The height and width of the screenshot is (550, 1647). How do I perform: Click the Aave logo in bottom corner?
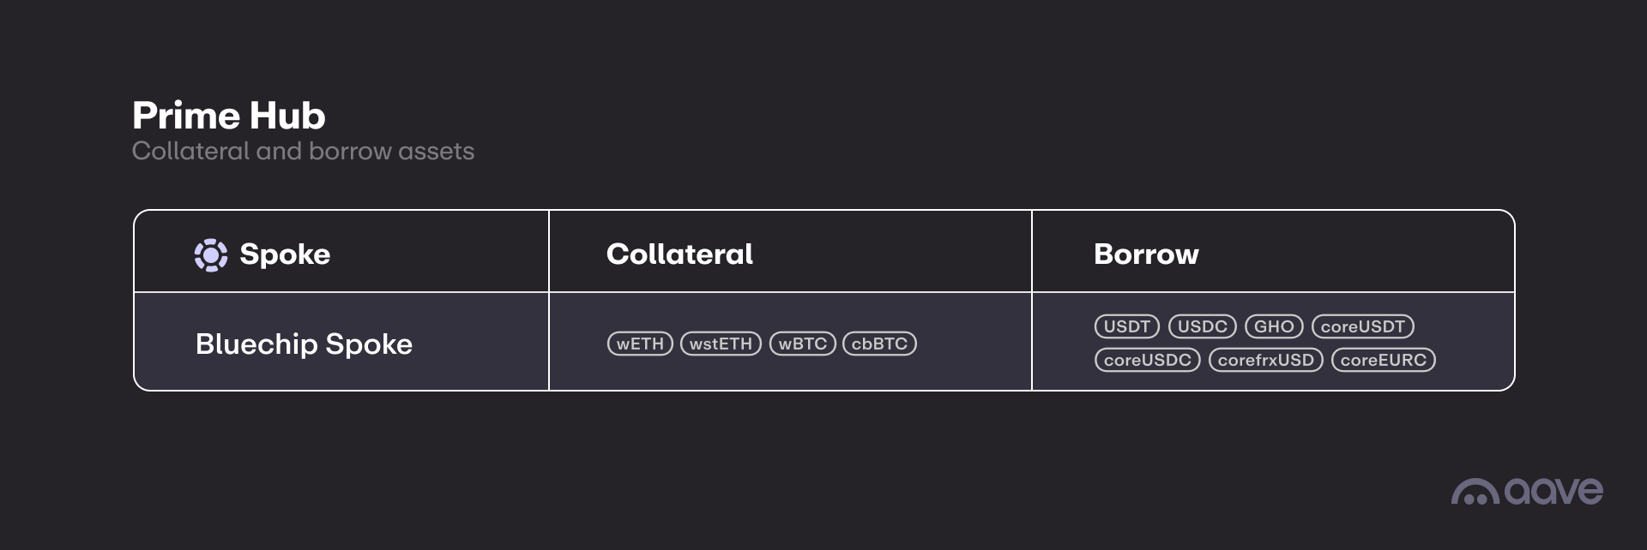(x=1475, y=493)
